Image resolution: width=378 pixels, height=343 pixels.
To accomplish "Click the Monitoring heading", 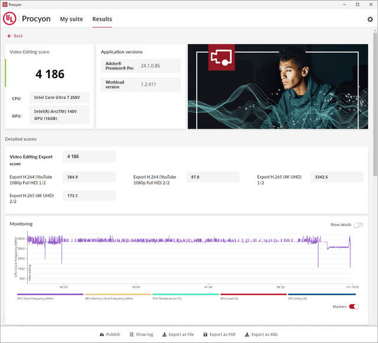I will (21, 224).
